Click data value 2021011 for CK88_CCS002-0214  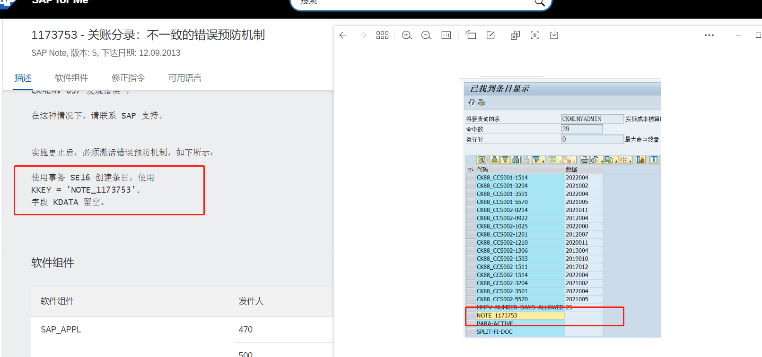point(584,210)
